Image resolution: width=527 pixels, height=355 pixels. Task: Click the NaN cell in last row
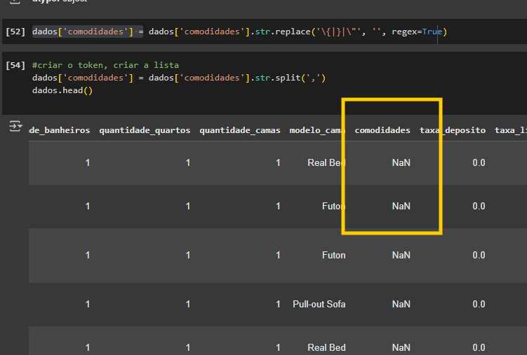401,347
